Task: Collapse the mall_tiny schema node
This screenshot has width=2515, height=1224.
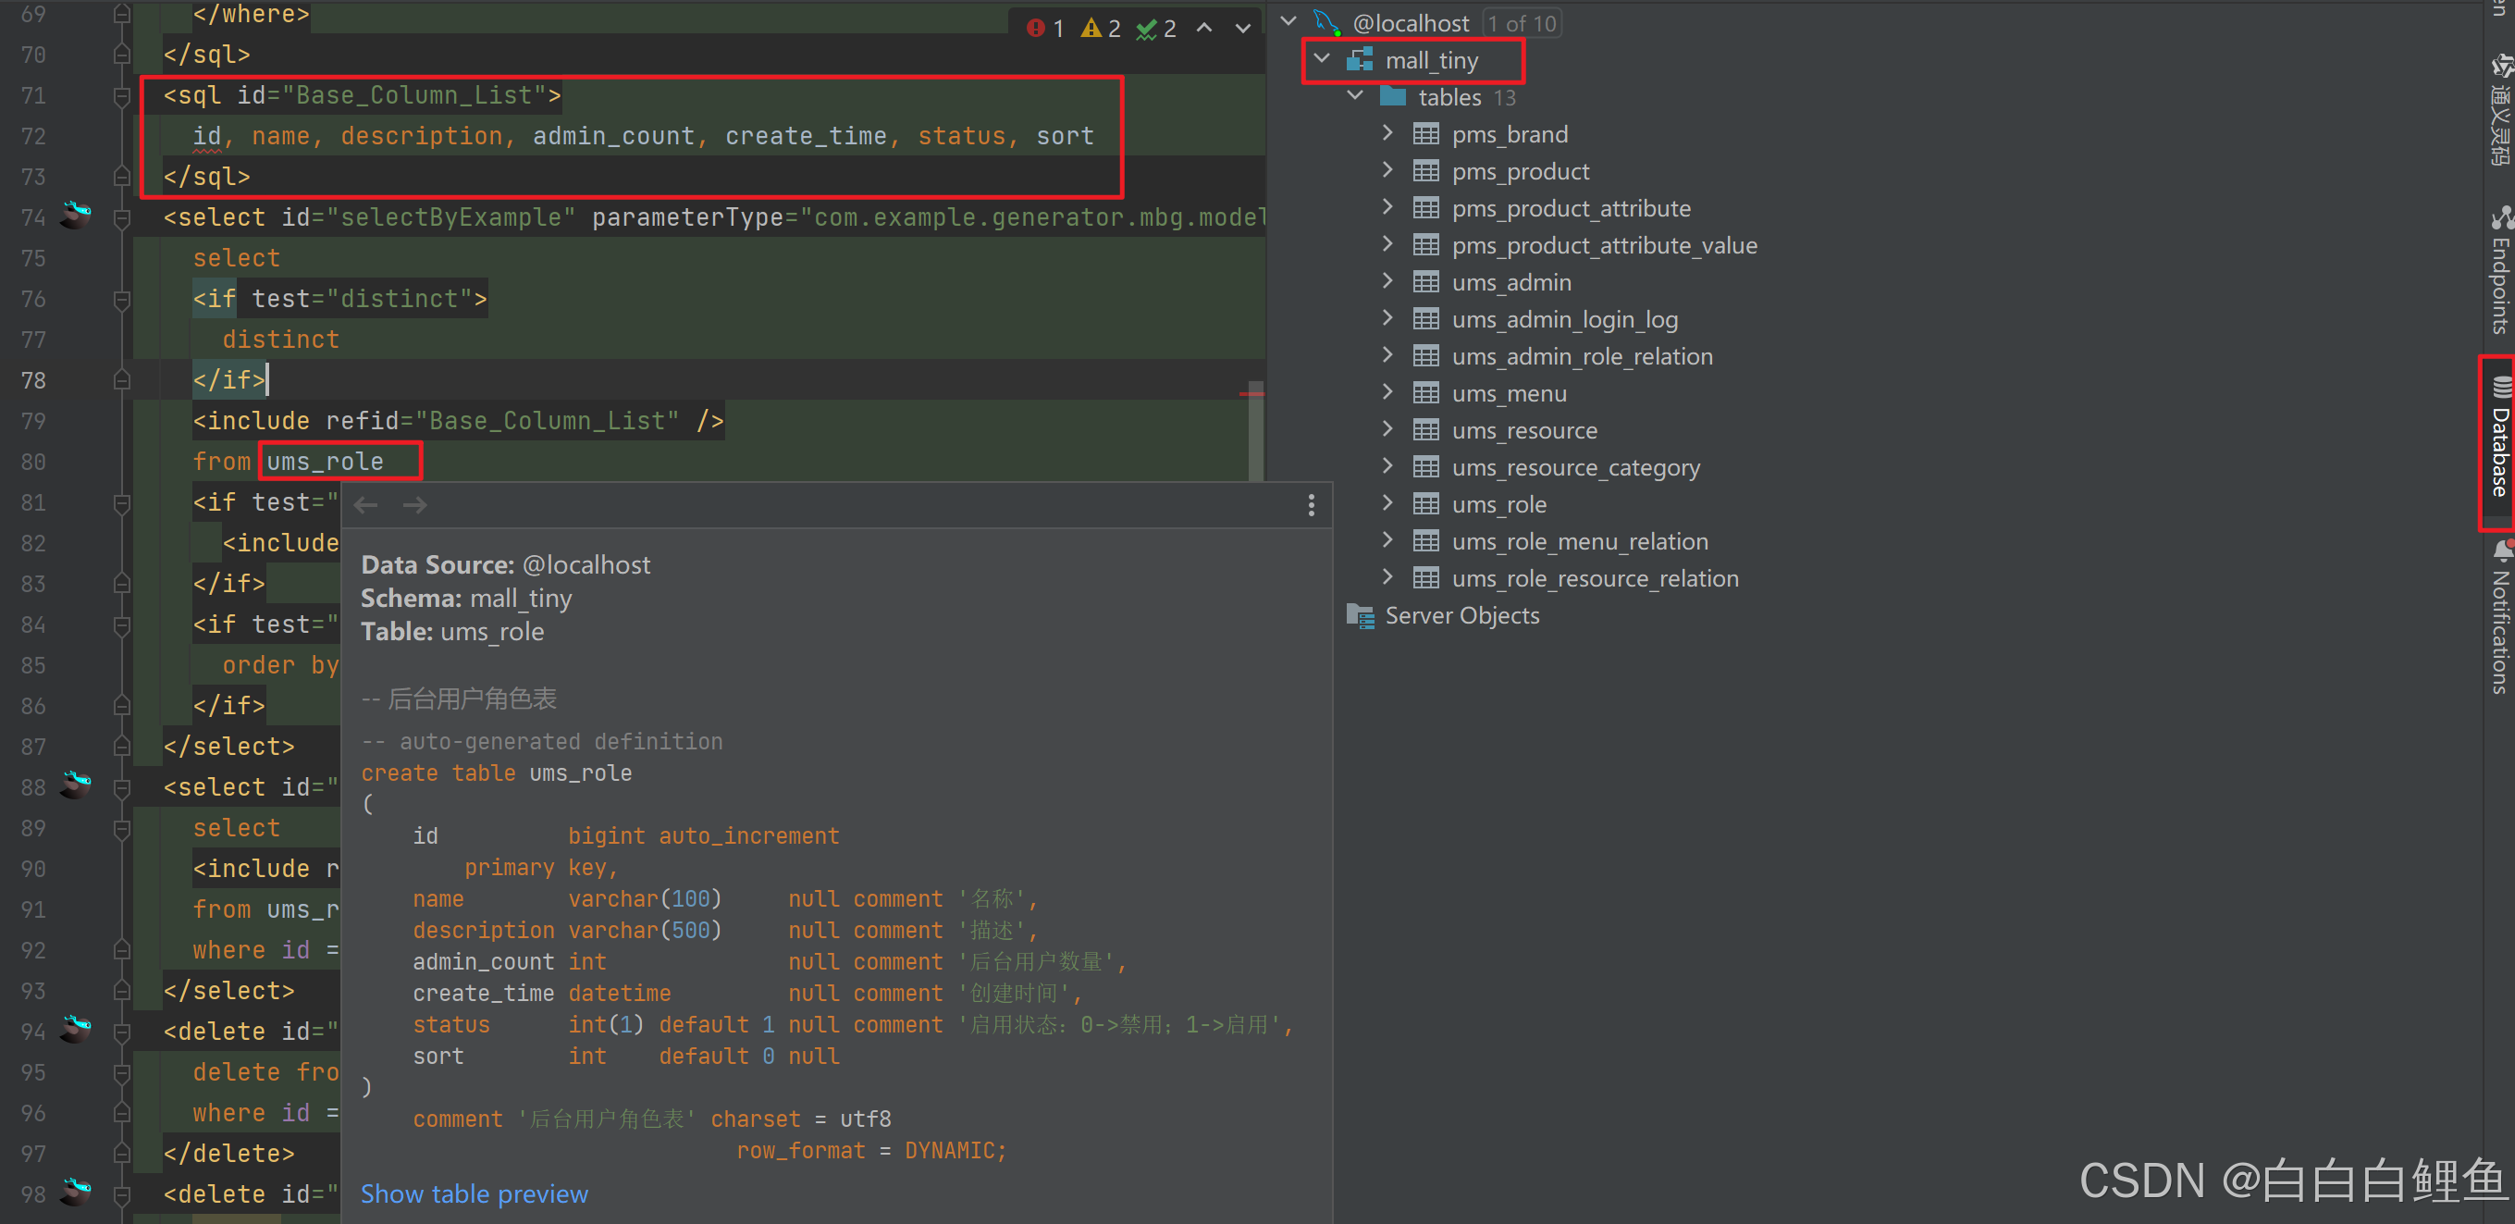Action: 1322,58
